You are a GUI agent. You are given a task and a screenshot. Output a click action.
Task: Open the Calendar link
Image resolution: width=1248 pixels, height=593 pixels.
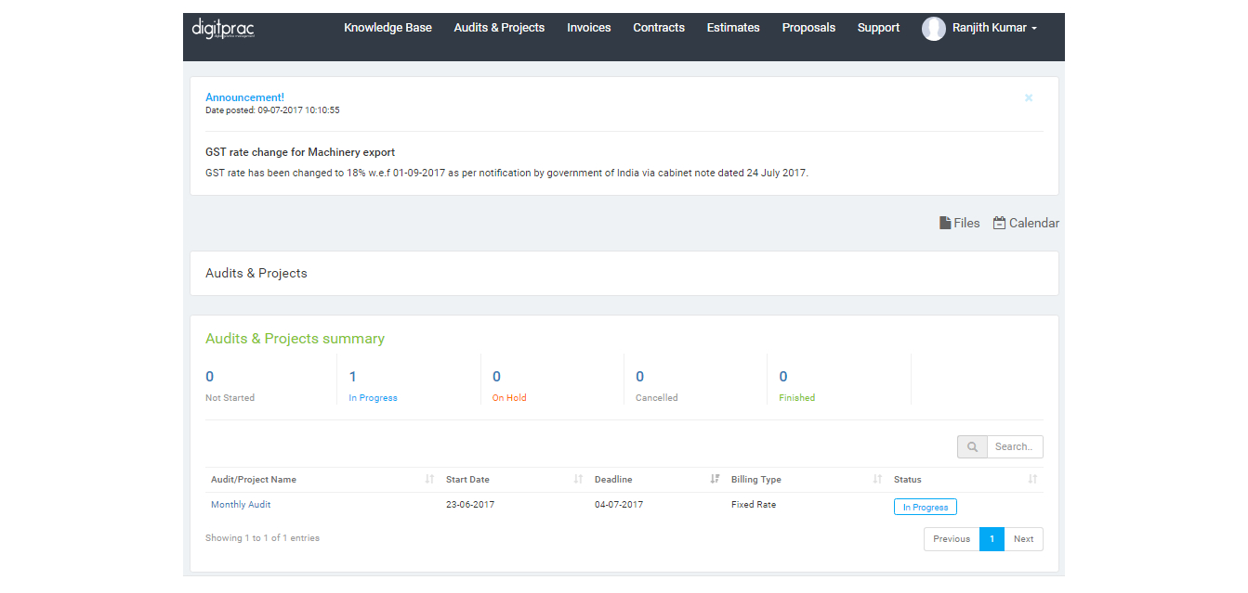point(1026,223)
